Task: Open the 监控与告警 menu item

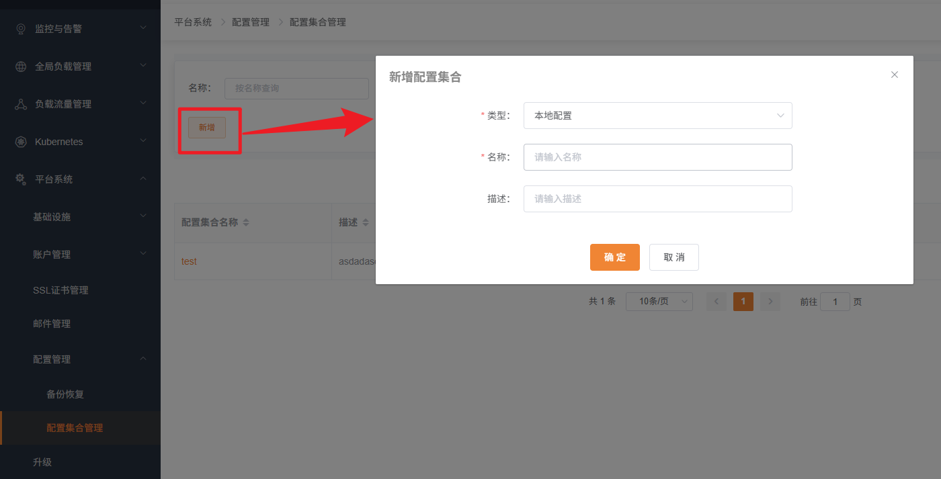Action: pos(81,29)
